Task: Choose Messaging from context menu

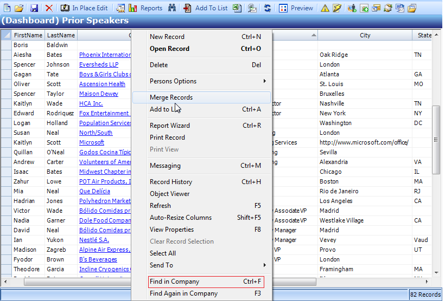Action: pyautogui.click(x=202, y=165)
